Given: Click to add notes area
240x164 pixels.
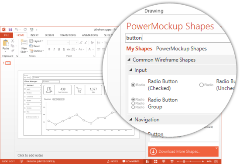Looking at the screenshot, I should (x=30, y=155).
